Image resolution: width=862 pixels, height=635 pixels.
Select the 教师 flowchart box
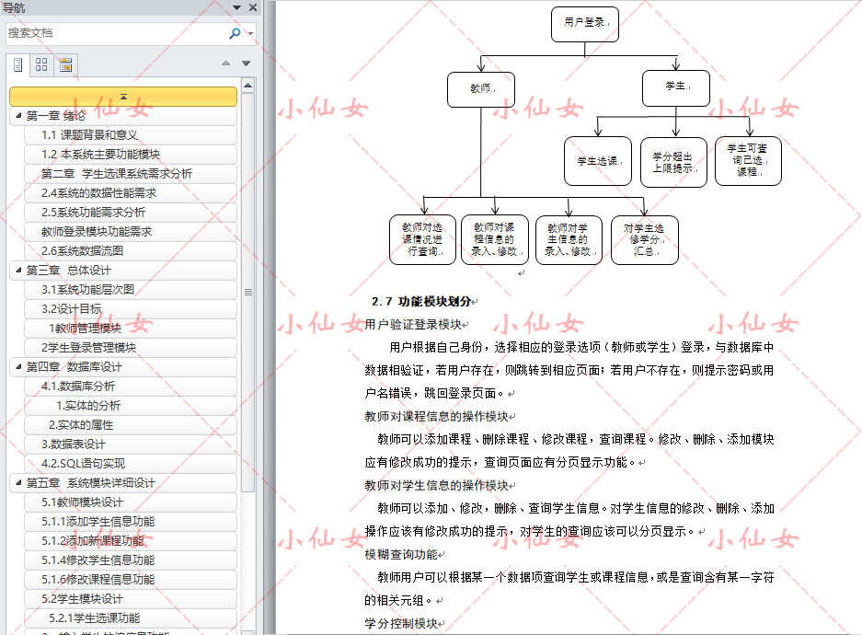tap(481, 89)
